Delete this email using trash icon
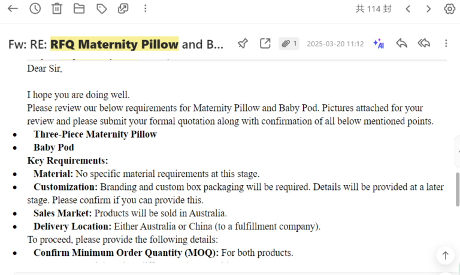 tap(57, 8)
